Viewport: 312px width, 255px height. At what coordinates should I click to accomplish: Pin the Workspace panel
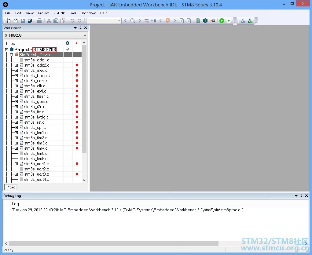[x=81, y=28]
